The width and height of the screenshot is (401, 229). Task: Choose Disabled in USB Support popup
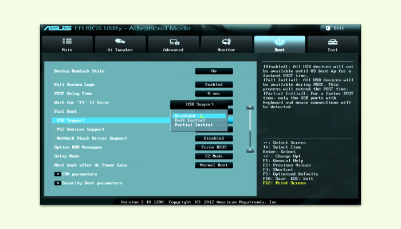click(x=199, y=116)
